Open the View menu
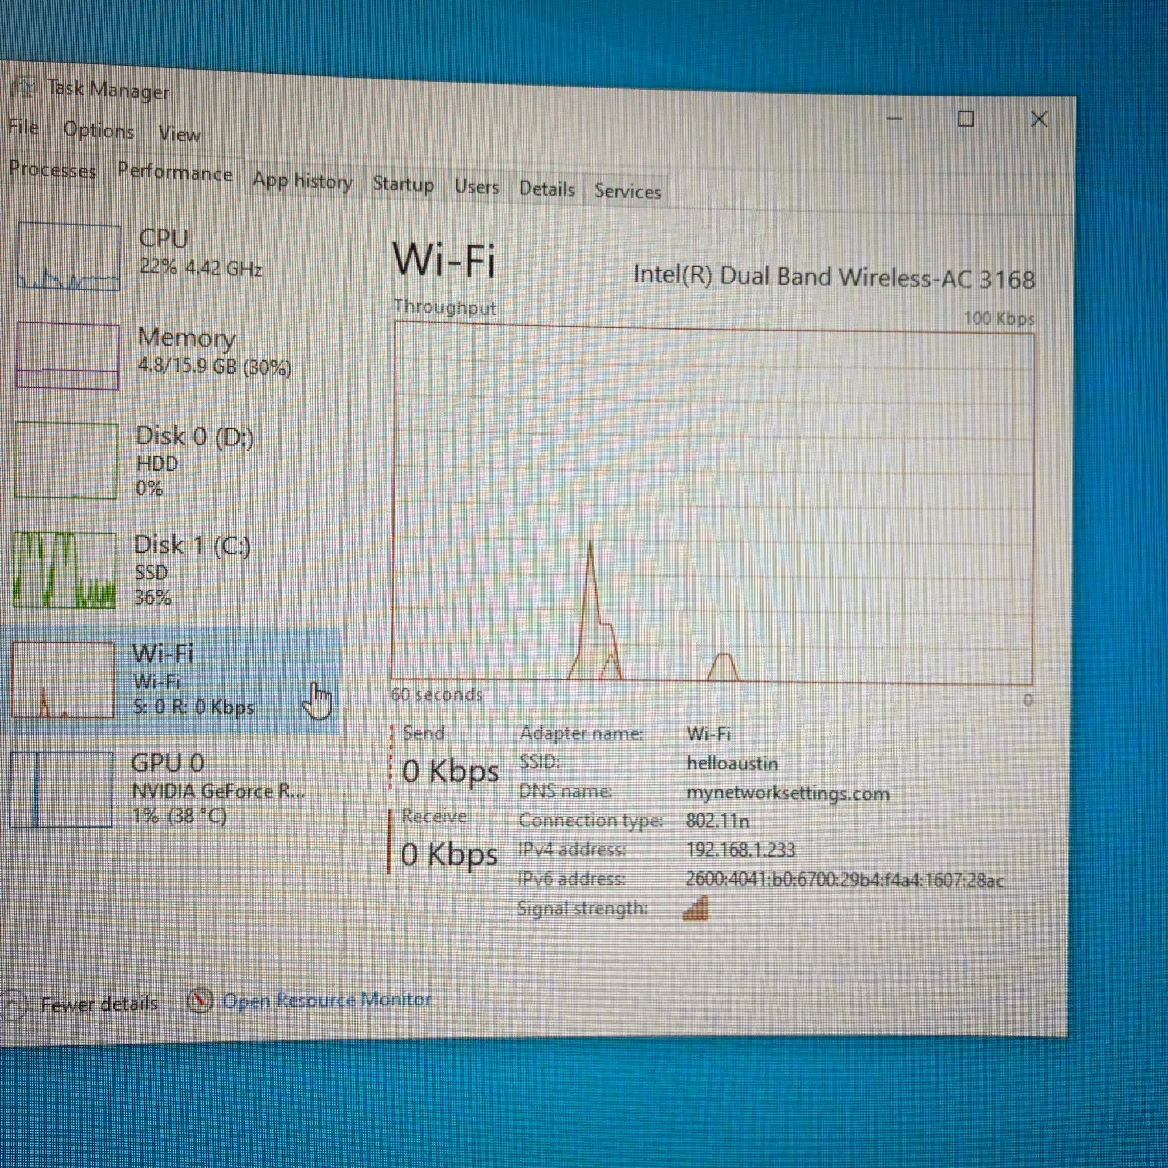Screen dimensions: 1168x1168 coord(179,133)
